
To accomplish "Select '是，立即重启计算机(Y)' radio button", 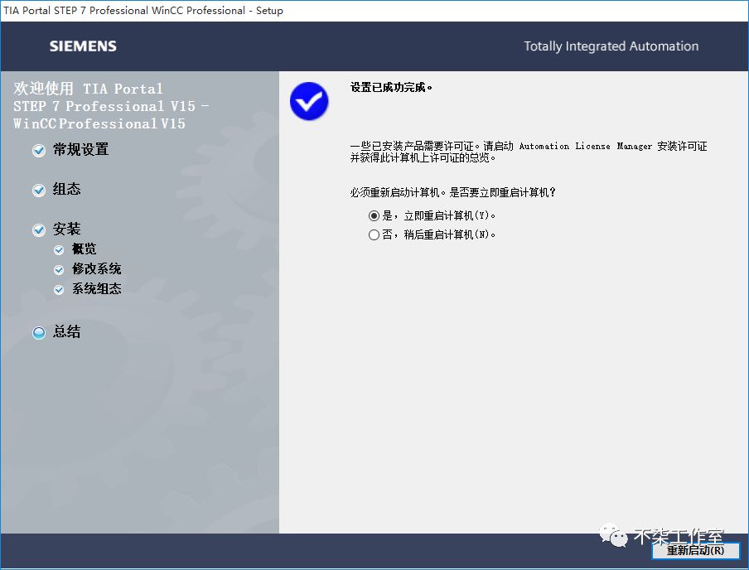I will coord(374,216).
